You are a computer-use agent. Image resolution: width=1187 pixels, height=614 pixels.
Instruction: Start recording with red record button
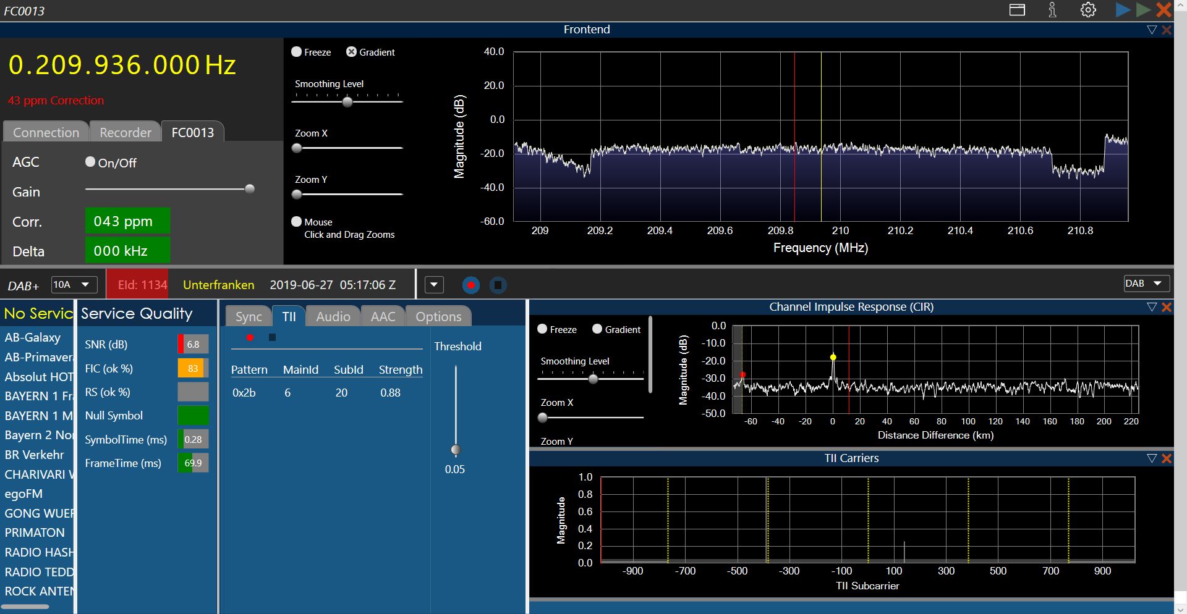(470, 285)
